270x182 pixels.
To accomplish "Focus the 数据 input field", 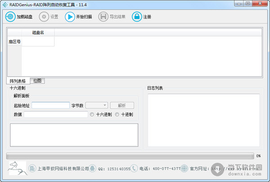I will (56, 114).
